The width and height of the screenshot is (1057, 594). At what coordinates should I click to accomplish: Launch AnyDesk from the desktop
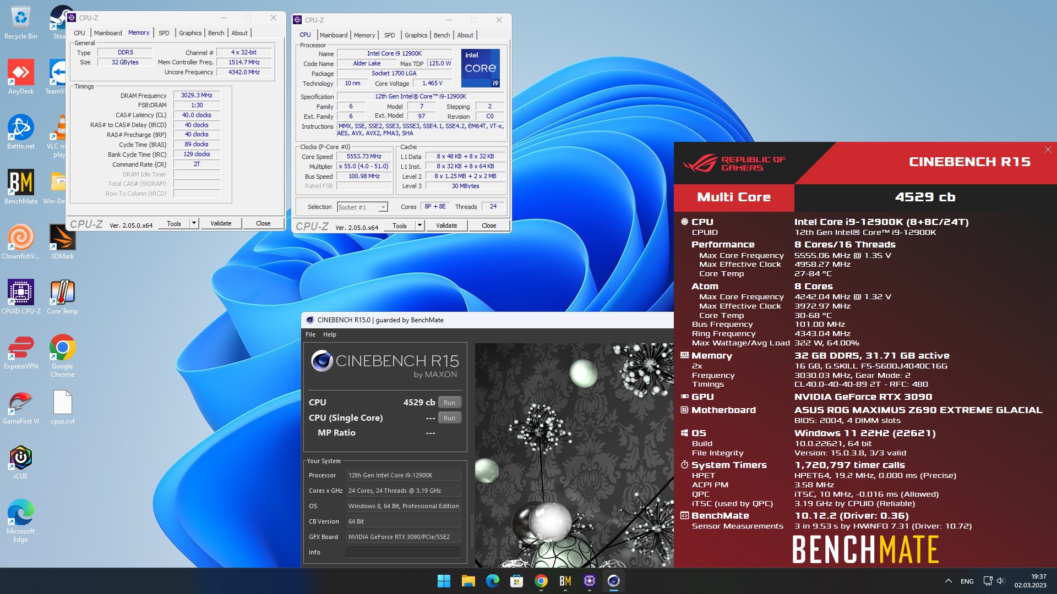(20, 77)
